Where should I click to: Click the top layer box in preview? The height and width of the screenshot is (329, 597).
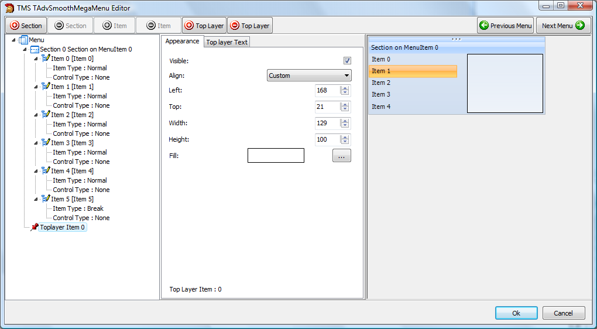[505, 83]
